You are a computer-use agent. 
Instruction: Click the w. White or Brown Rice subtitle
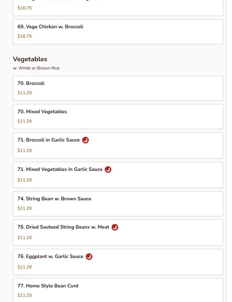(36, 68)
